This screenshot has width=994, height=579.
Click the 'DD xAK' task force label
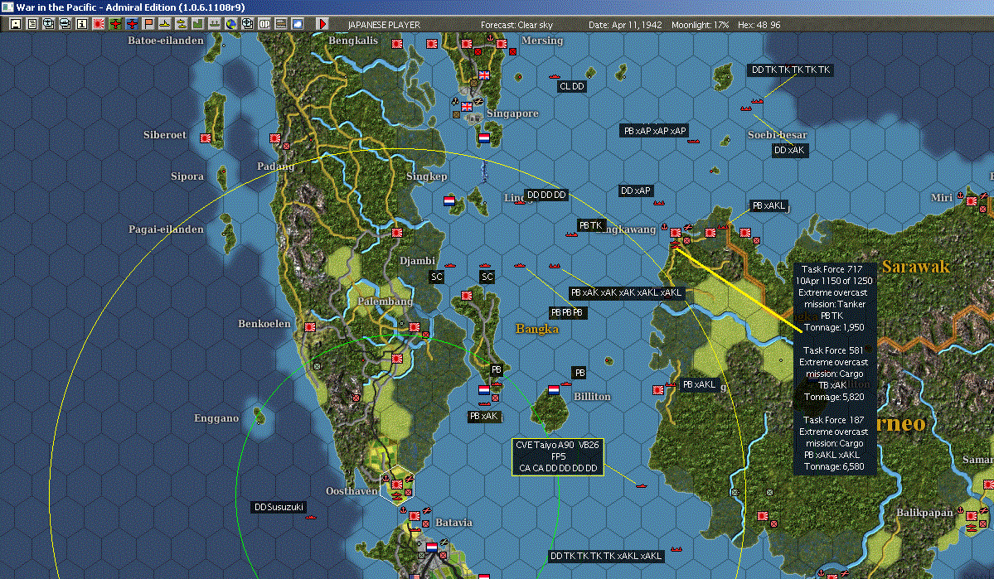coord(789,150)
